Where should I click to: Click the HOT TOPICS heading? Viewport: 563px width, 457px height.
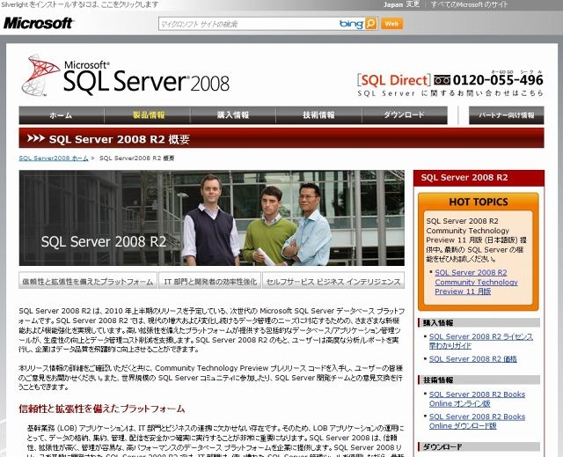(x=479, y=202)
